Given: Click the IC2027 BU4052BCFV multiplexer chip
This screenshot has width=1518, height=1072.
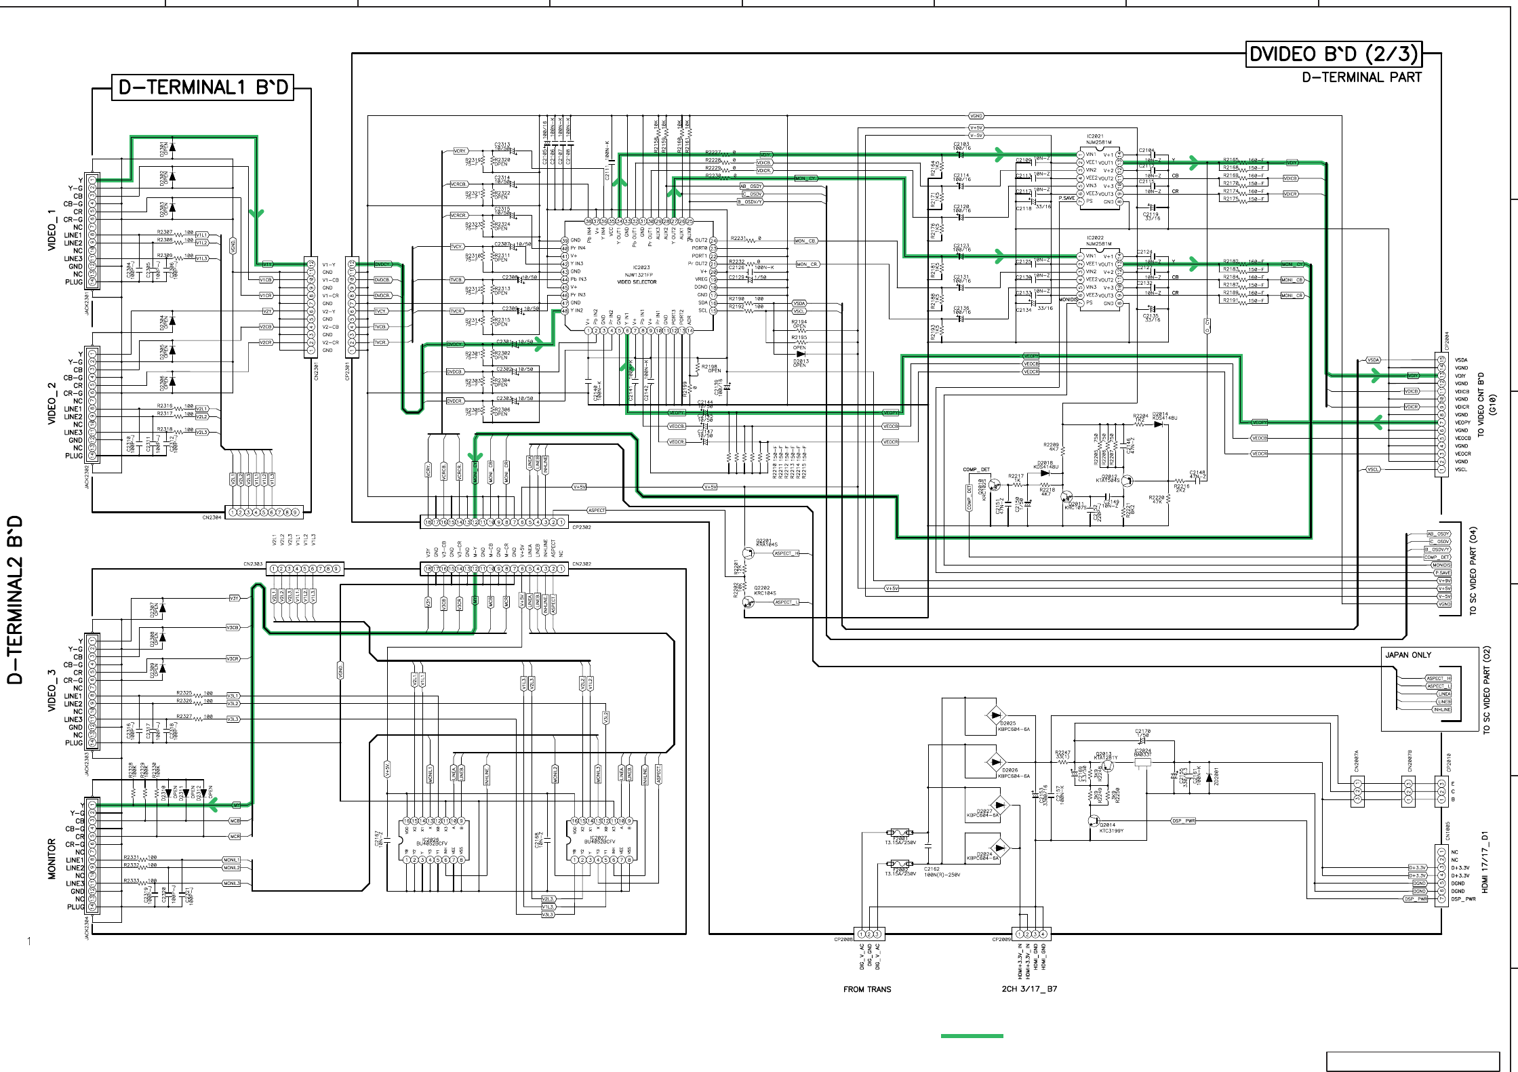Looking at the screenshot, I should click(x=601, y=840).
